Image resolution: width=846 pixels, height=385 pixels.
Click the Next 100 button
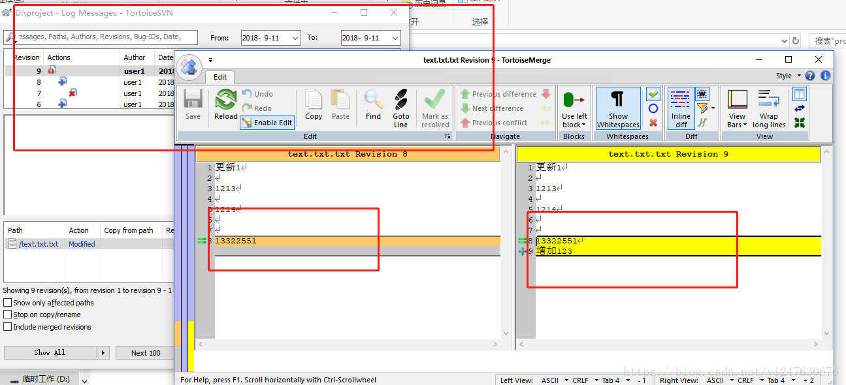145,352
